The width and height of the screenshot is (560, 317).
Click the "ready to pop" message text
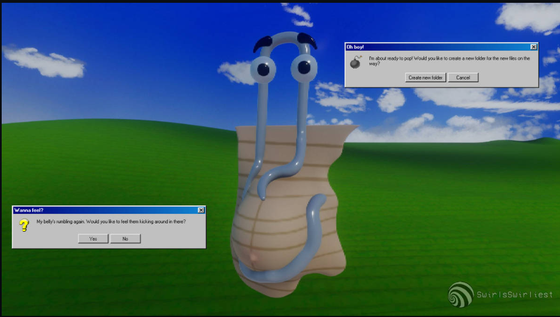point(449,61)
